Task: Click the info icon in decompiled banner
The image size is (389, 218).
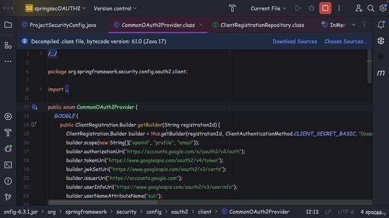Action: (x=24, y=41)
